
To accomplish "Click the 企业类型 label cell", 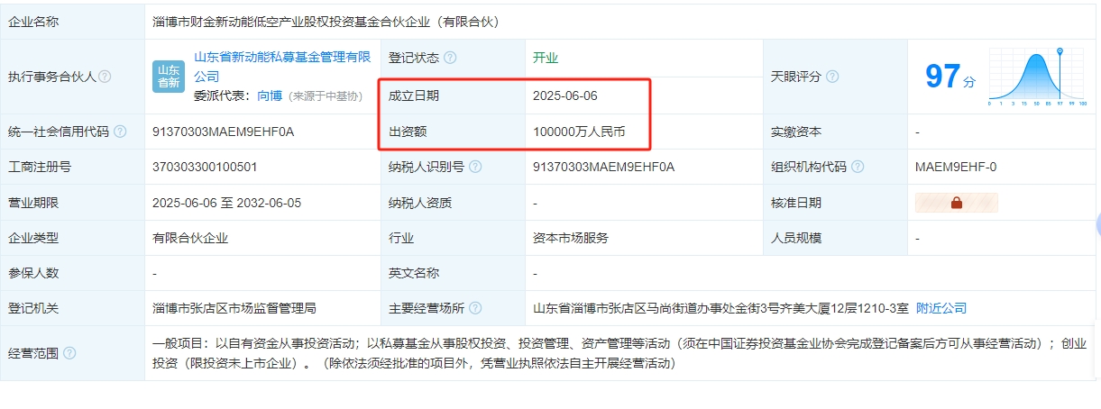I will point(72,239).
